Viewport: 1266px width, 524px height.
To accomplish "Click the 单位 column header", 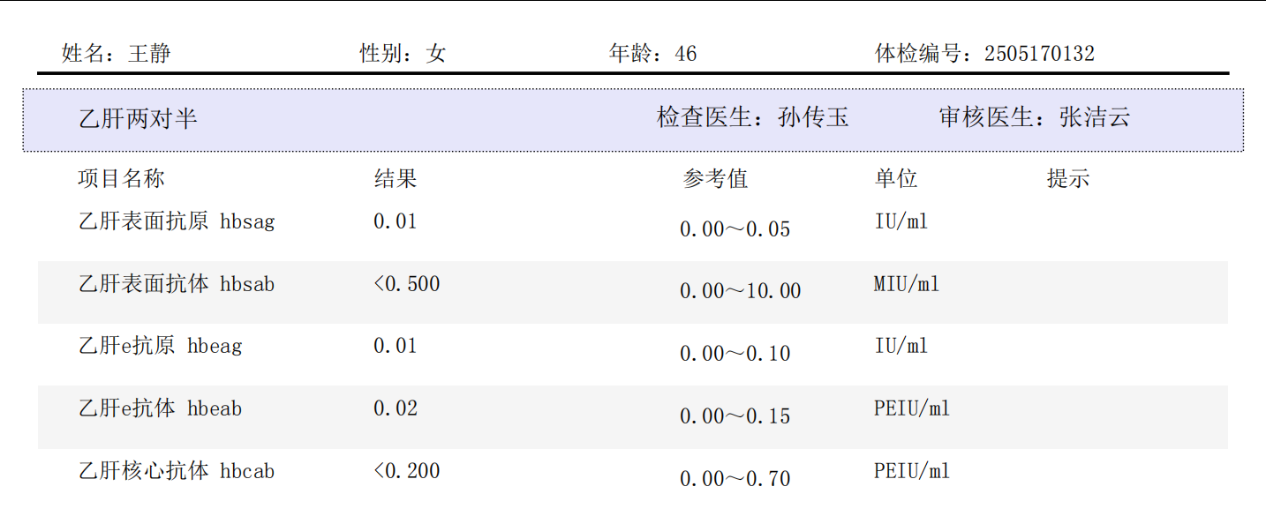I will click(x=896, y=179).
